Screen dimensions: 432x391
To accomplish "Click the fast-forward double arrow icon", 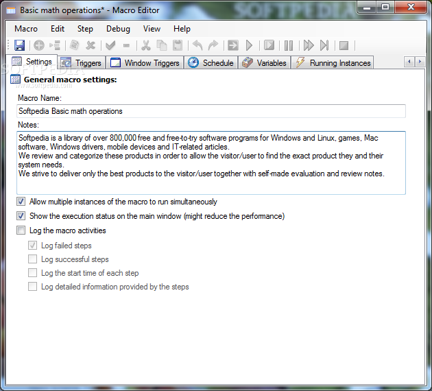I will [x=309, y=45].
